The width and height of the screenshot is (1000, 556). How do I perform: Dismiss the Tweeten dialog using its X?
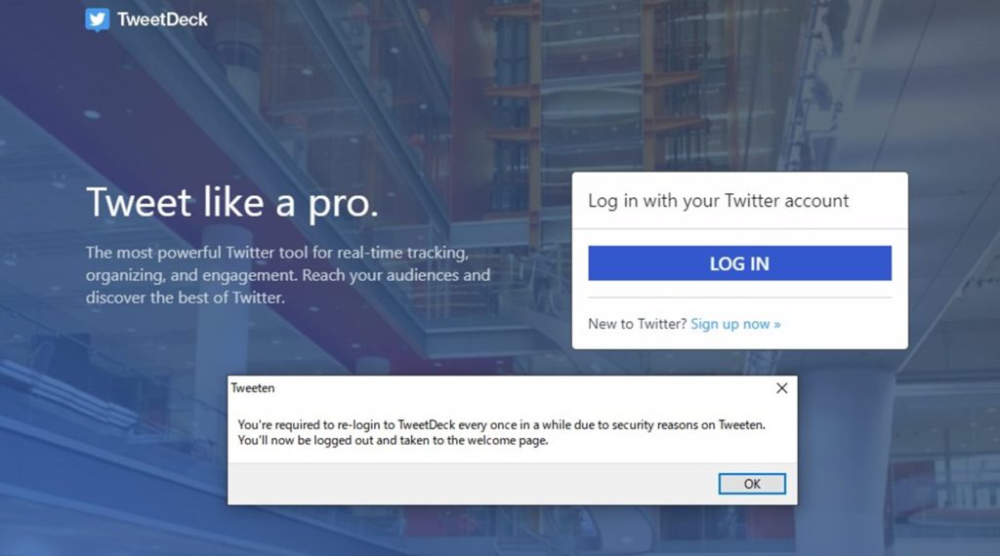point(782,388)
